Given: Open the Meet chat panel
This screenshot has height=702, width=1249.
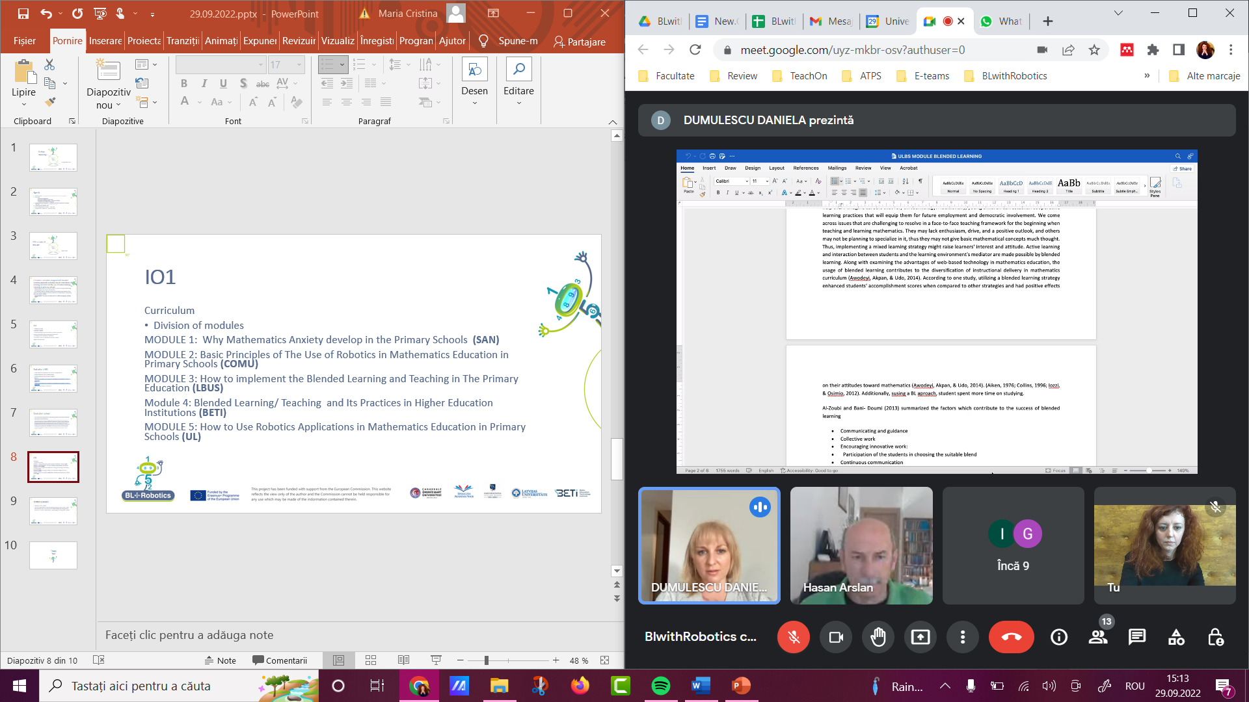Looking at the screenshot, I should tap(1137, 637).
